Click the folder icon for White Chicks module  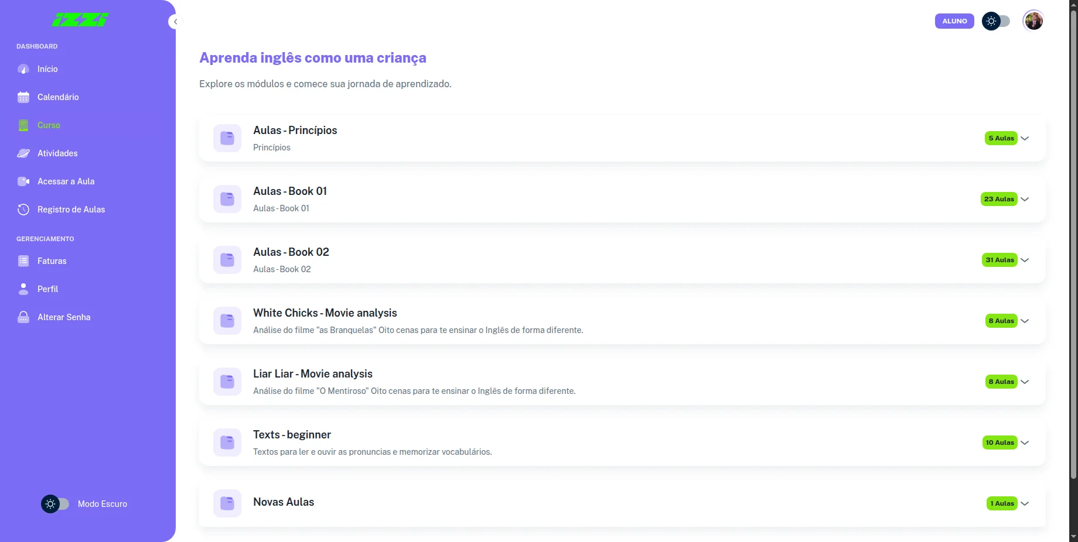(227, 321)
